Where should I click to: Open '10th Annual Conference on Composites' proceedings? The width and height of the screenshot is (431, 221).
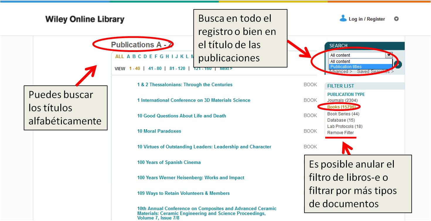coord(207,213)
